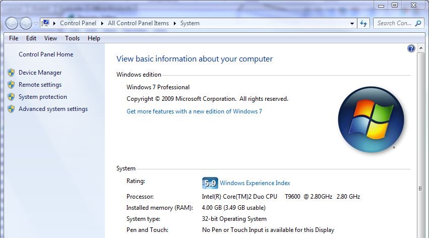429x238 pixels.
Task: Click shield icon beside System protection
Action: (11, 97)
